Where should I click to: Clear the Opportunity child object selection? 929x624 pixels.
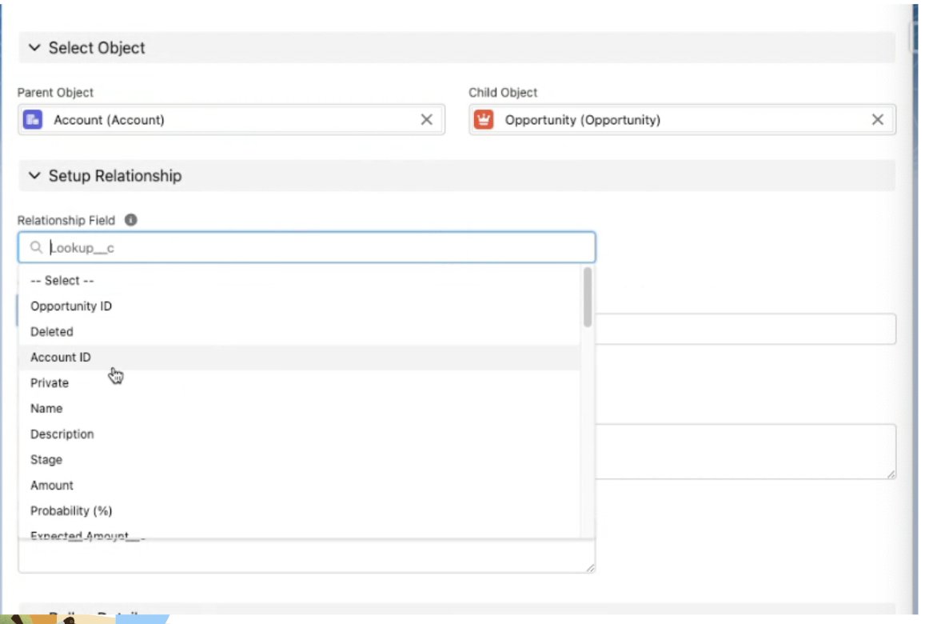pos(878,120)
